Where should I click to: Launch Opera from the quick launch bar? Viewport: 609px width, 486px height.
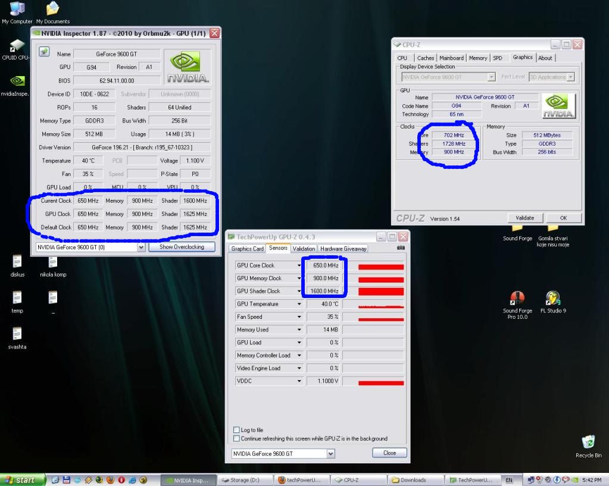121,480
